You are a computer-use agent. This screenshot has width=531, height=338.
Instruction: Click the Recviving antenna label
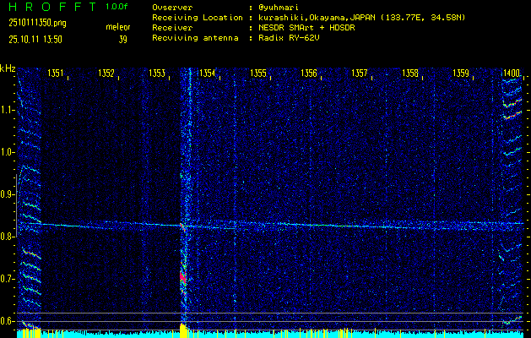(195, 38)
